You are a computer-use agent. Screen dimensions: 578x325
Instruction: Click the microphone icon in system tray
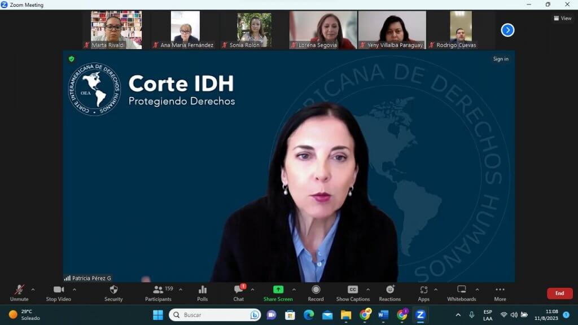click(472, 315)
